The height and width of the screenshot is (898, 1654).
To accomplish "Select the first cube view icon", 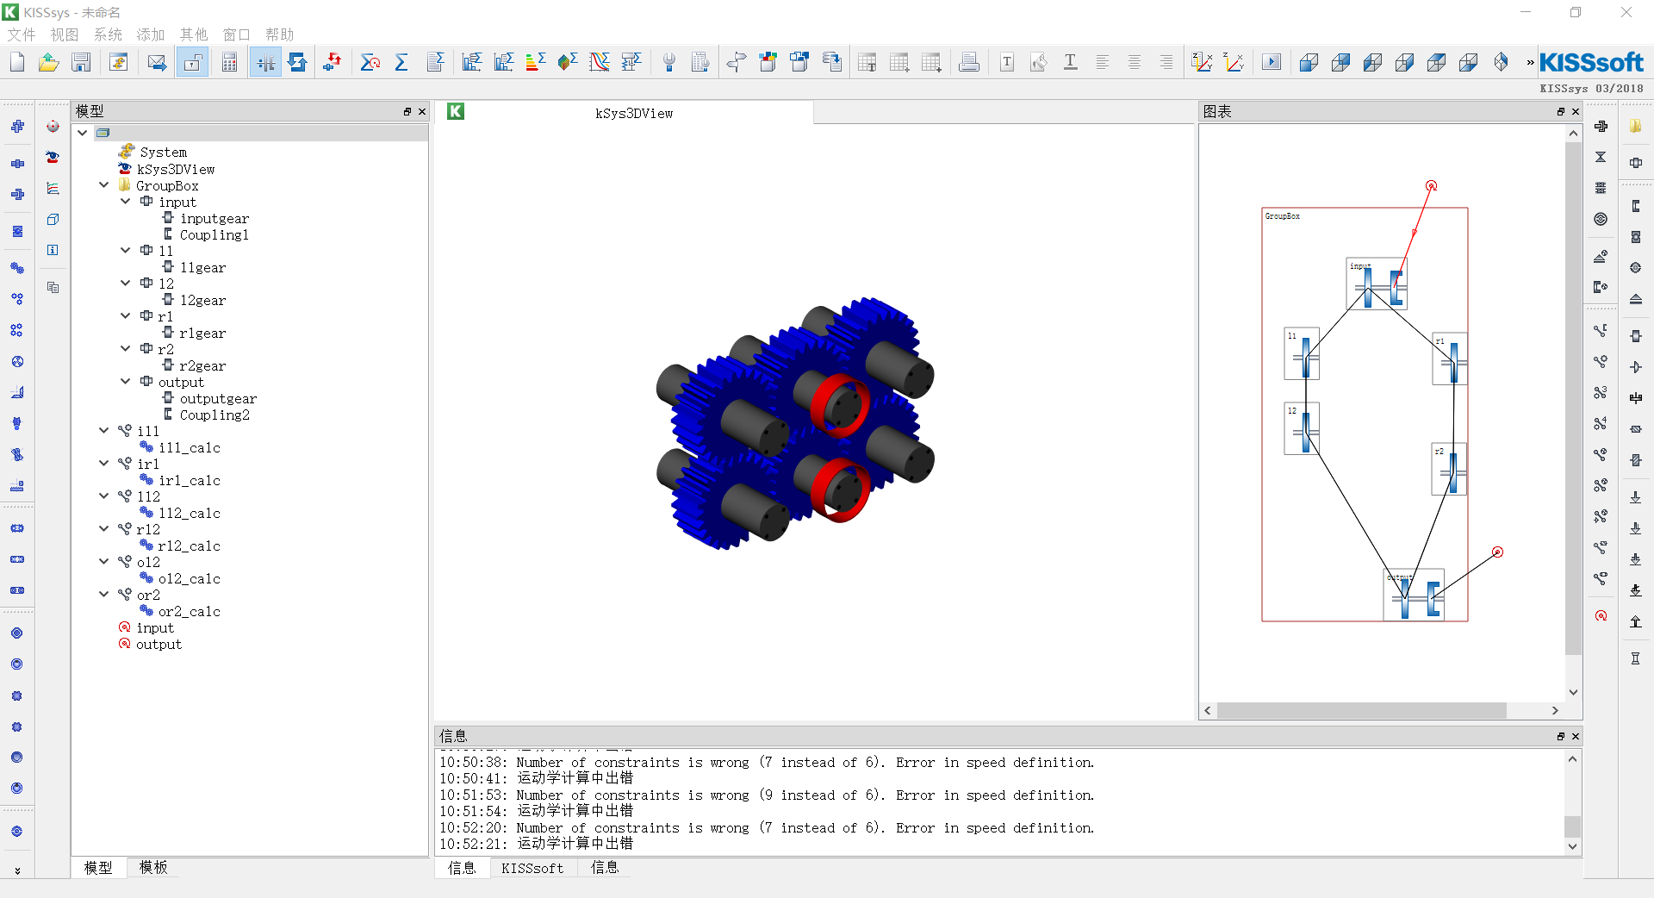I will (1309, 62).
